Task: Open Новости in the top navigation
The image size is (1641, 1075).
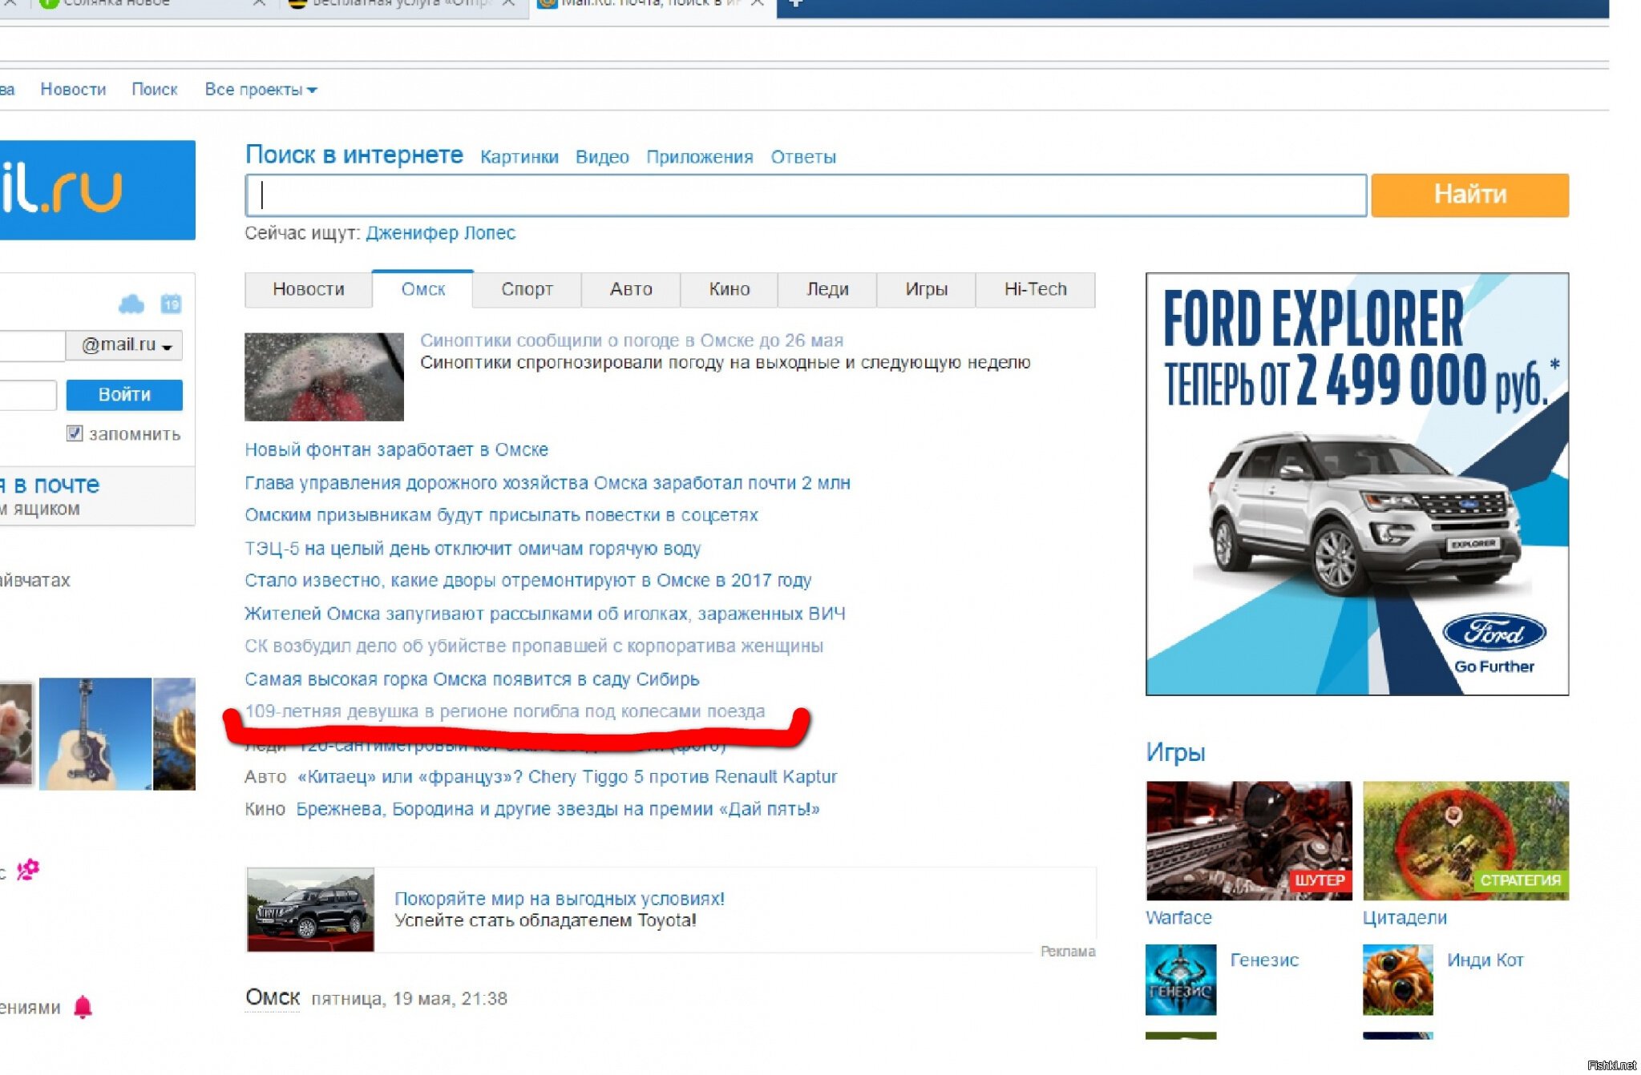Action: point(73,90)
